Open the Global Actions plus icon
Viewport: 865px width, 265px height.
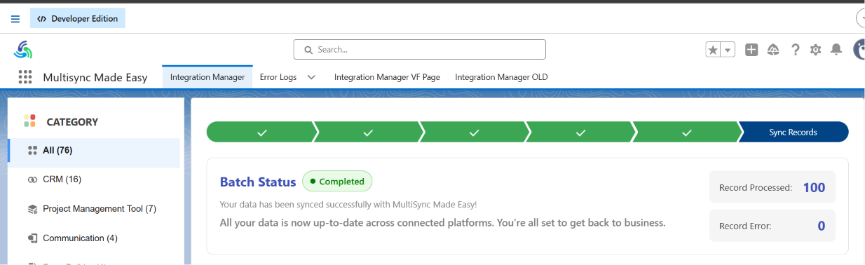pyautogui.click(x=751, y=50)
